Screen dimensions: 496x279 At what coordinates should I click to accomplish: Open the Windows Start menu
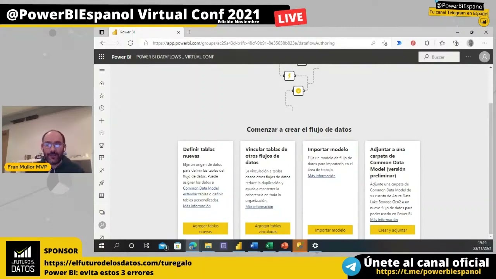pos(102,246)
